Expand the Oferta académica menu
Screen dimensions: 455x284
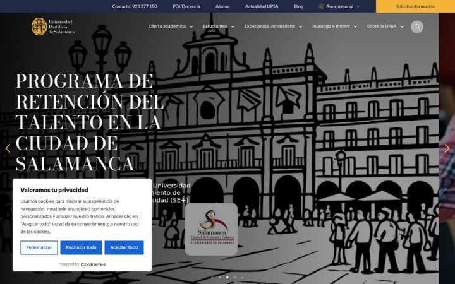171,27
